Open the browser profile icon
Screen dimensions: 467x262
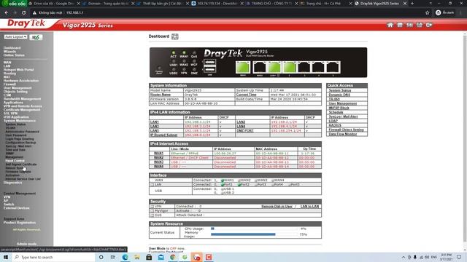point(438,13)
